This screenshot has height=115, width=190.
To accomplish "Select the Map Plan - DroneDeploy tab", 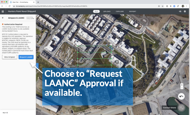I will point(22,2).
